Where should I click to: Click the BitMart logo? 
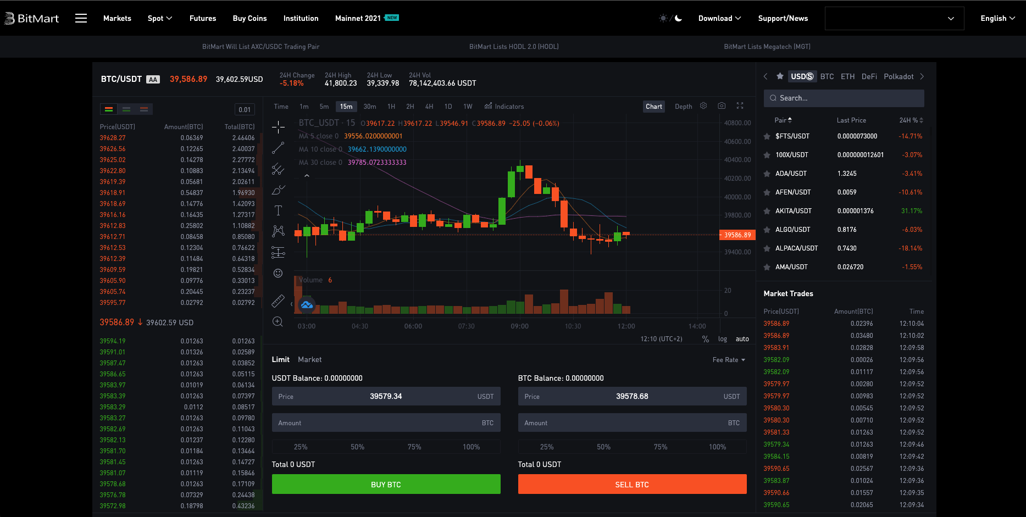(x=31, y=18)
